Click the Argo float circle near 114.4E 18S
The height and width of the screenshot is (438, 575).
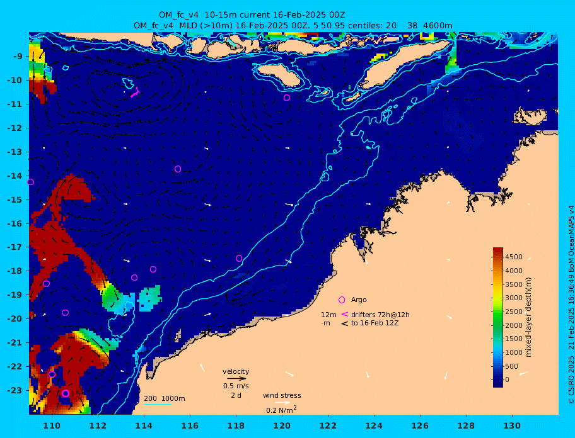point(153,269)
